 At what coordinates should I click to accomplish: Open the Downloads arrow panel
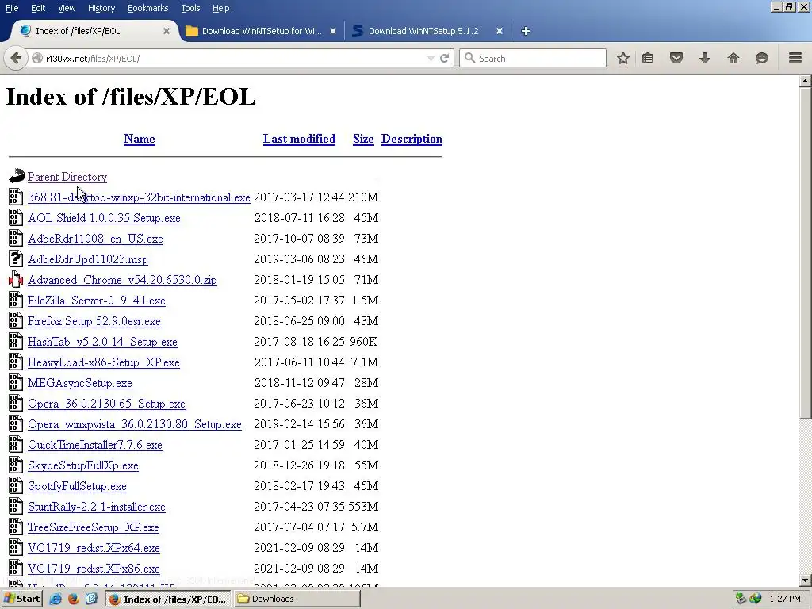[704, 58]
